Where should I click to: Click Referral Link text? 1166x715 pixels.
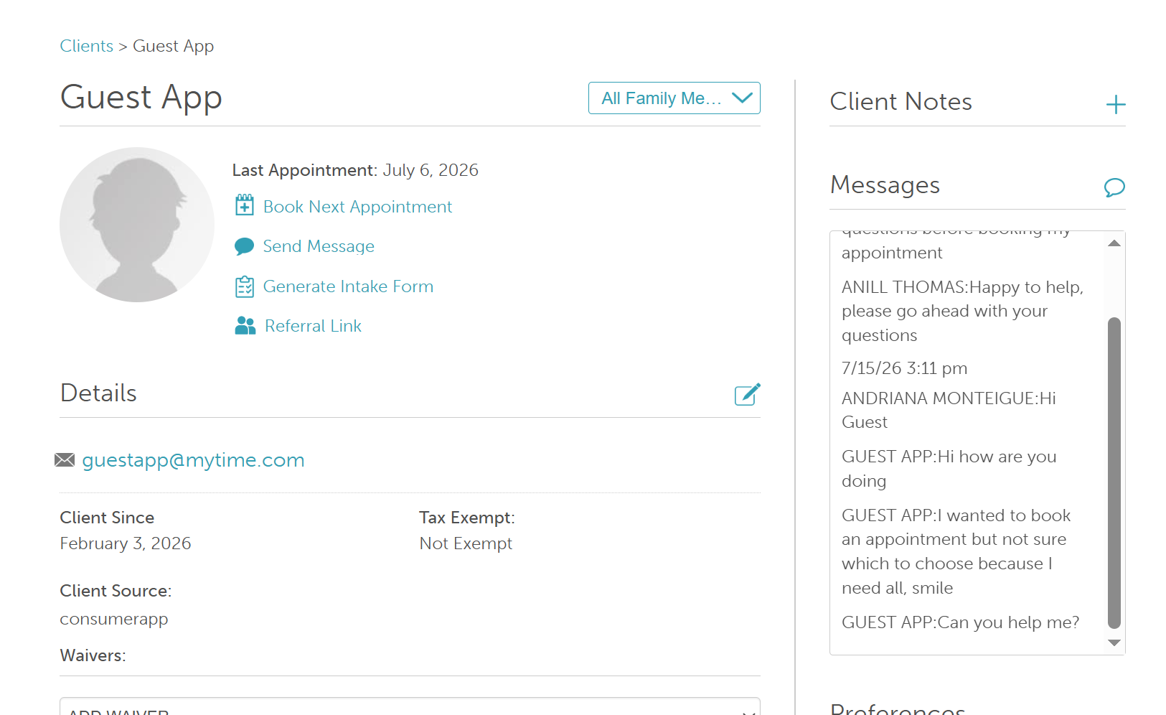(313, 326)
